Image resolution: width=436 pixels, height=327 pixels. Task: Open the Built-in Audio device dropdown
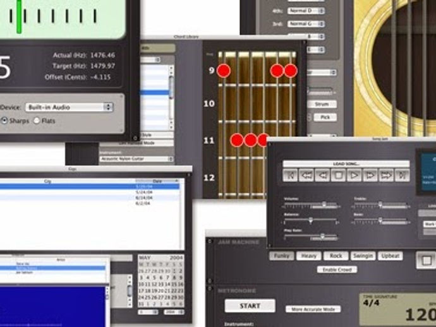click(x=69, y=107)
